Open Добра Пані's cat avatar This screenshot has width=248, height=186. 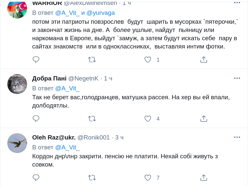(17, 84)
